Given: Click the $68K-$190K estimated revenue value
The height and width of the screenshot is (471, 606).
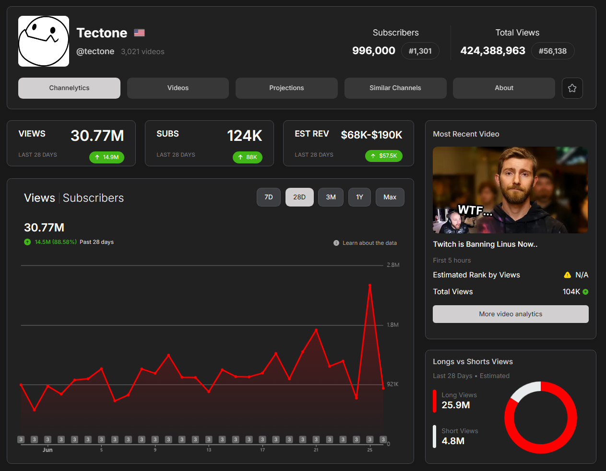Looking at the screenshot, I should pos(372,135).
